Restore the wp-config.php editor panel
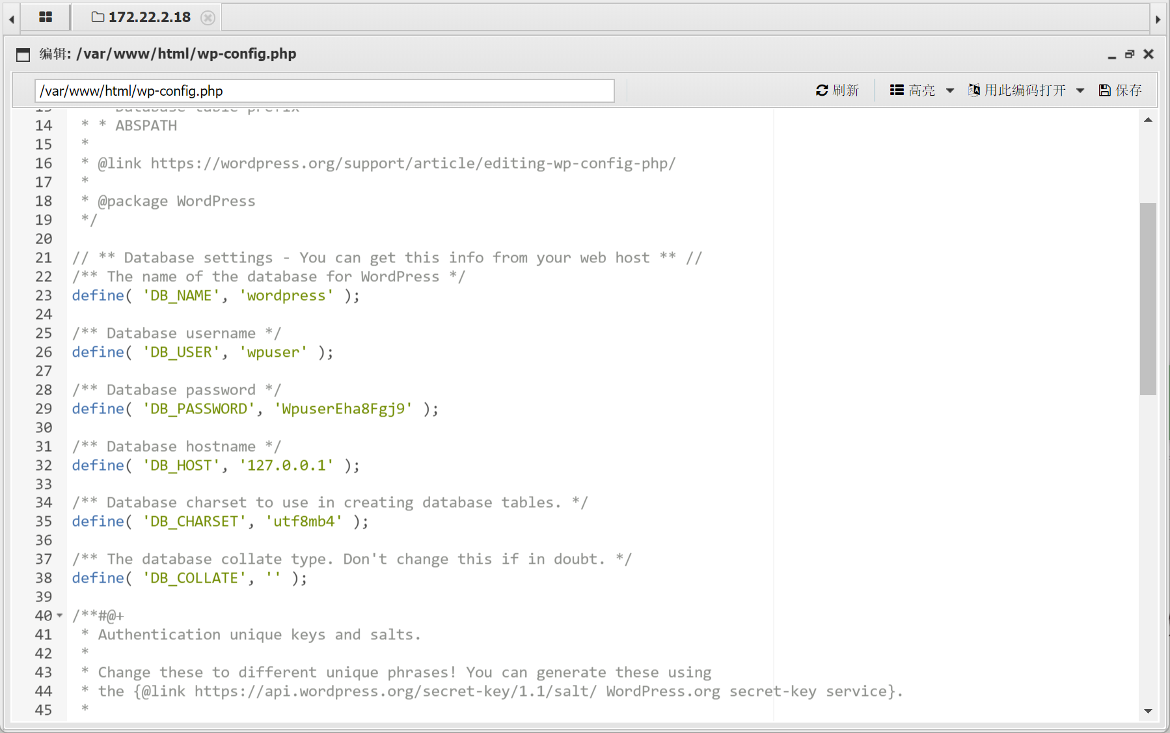The image size is (1170, 733). coord(1130,54)
